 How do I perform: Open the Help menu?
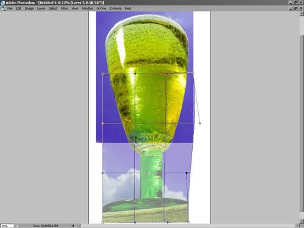[x=128, y=9]
